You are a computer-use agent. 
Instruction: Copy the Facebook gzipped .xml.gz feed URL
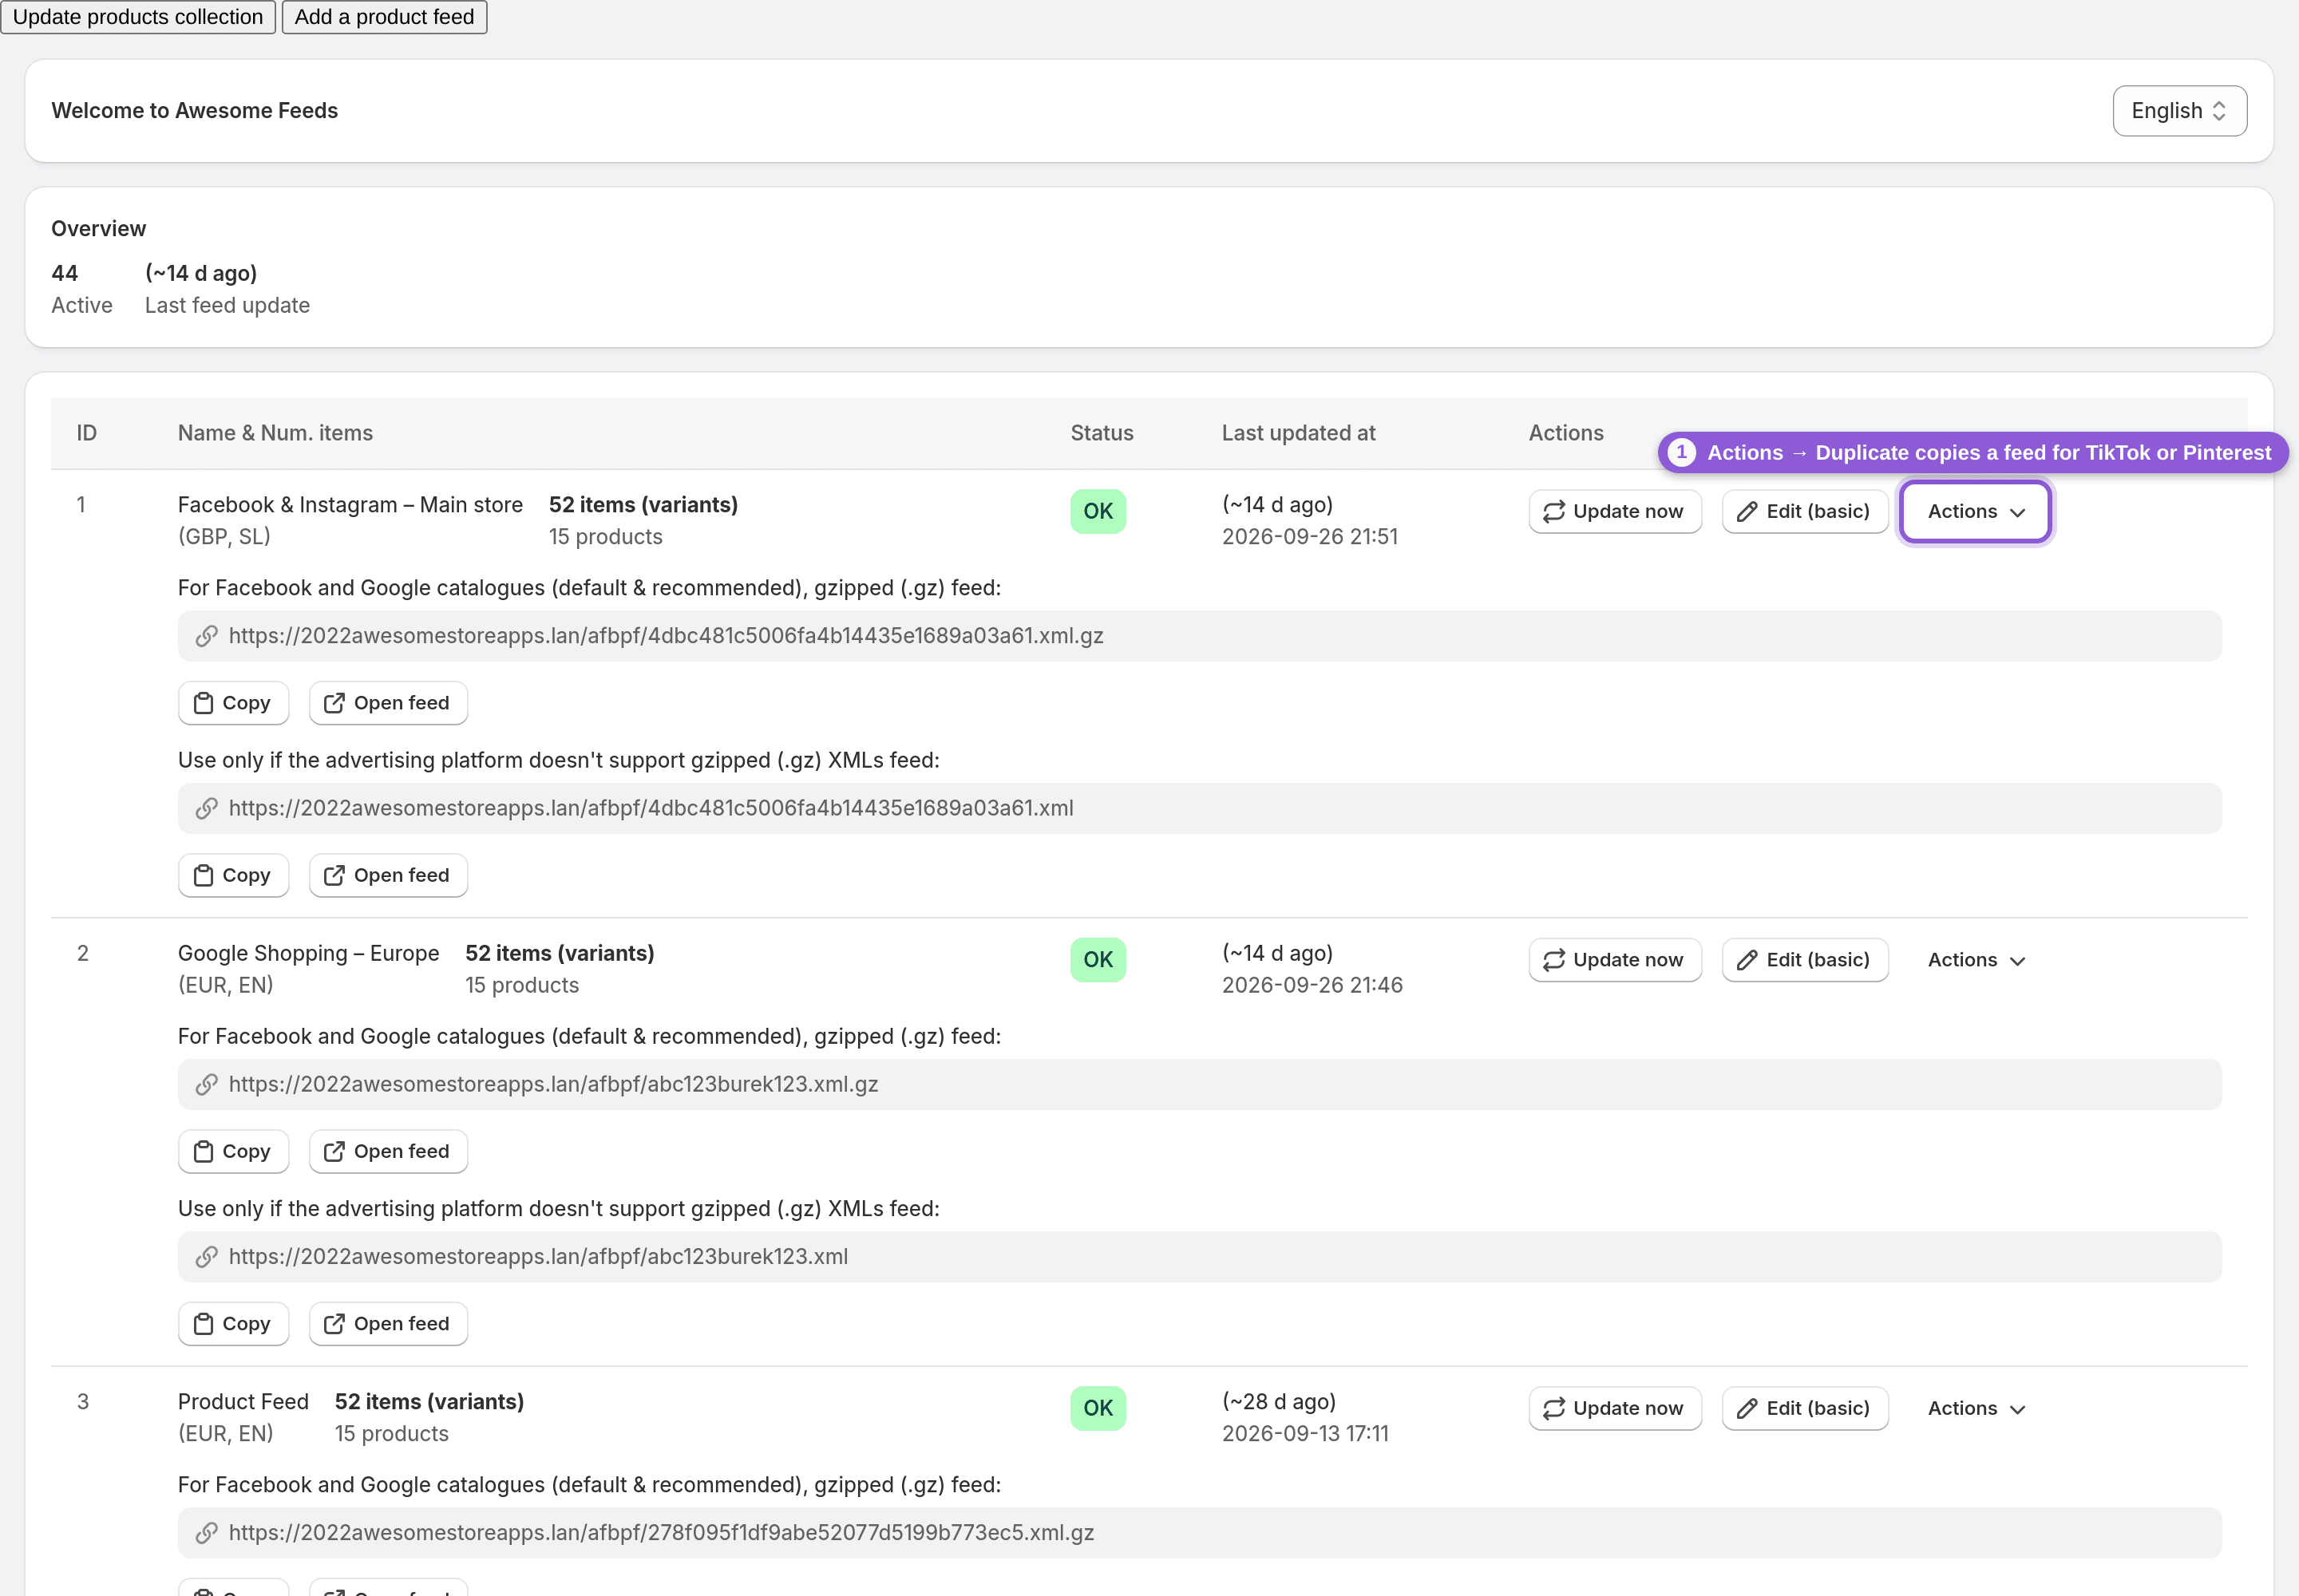pos(233,703)
